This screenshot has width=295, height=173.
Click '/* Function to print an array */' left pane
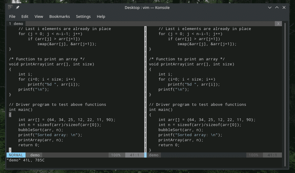(x=47, y=59)
